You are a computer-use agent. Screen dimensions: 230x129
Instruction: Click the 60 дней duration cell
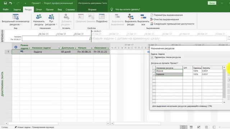(69, 52)
